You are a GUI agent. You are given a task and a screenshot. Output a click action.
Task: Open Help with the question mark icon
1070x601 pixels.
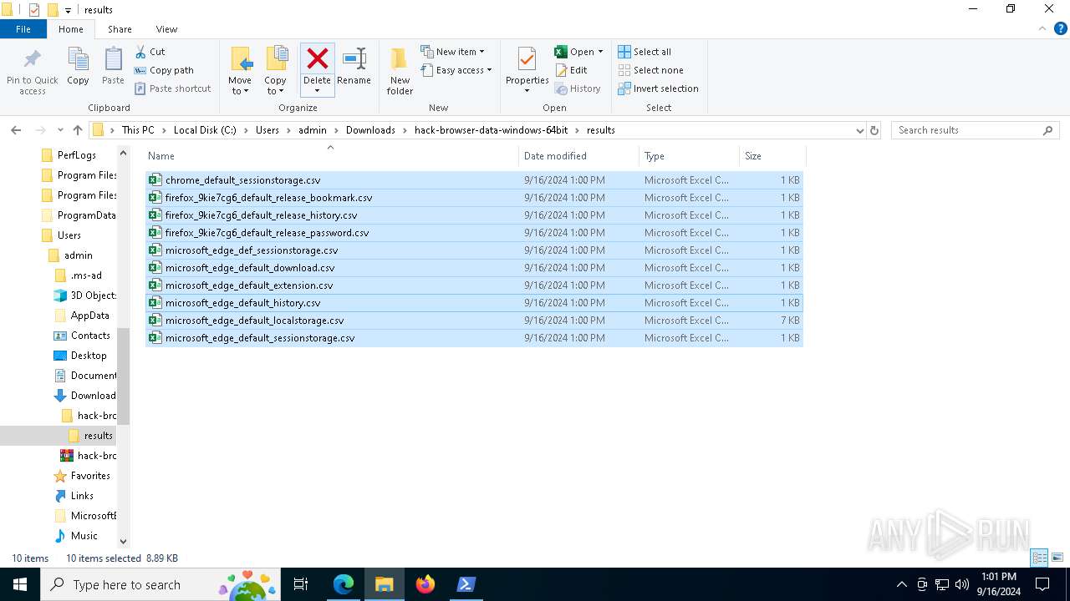[x=1059, y=29]
